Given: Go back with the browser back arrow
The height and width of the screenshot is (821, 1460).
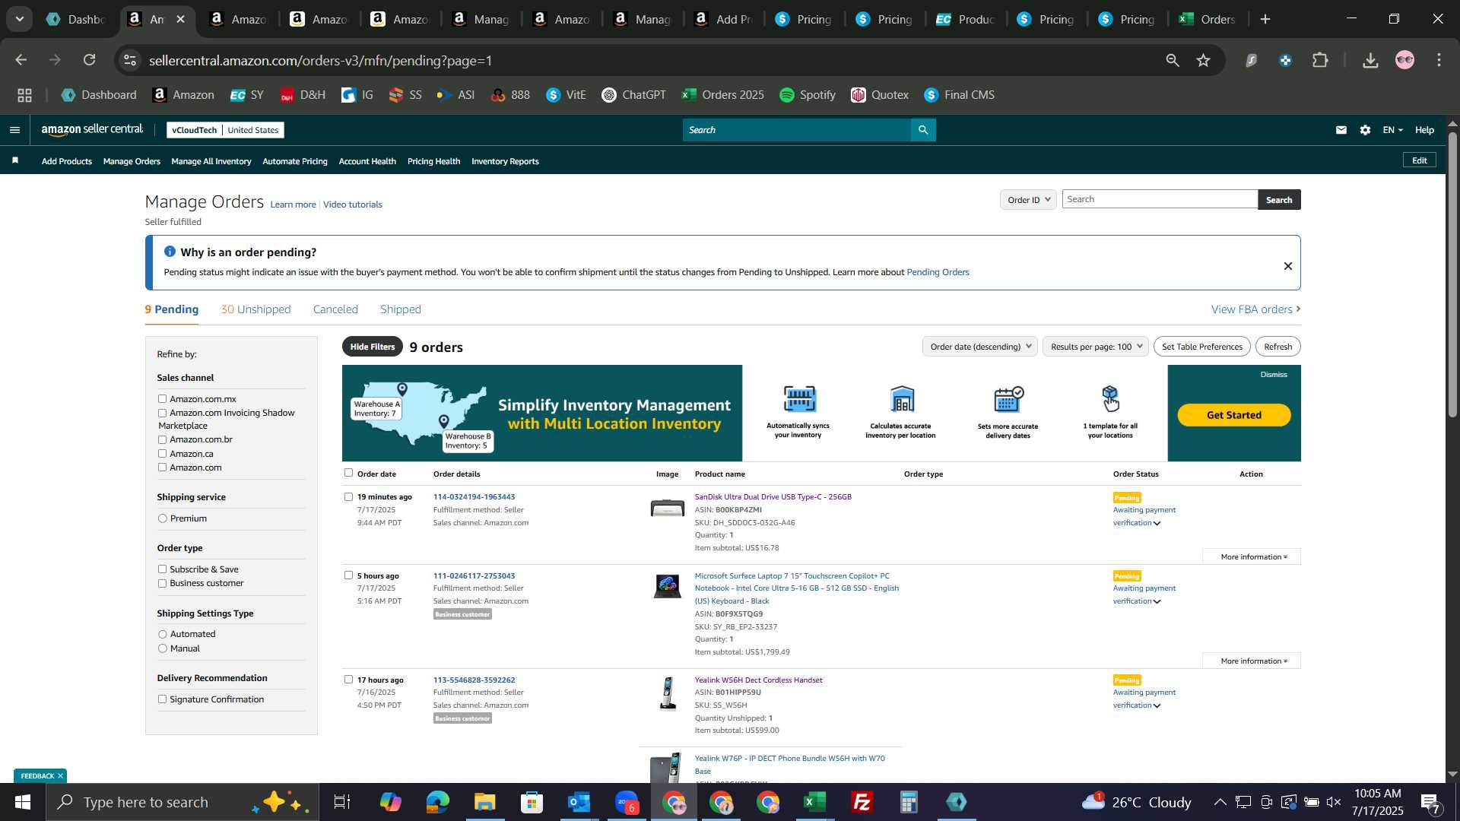Looking at the screenshot, I should pyautogui.click(x=21, y=60).
